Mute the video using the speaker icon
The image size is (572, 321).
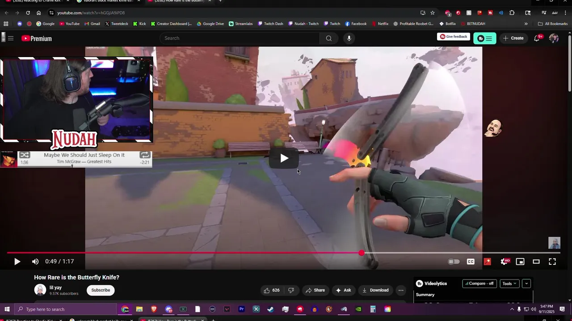[x=35, y=262]
